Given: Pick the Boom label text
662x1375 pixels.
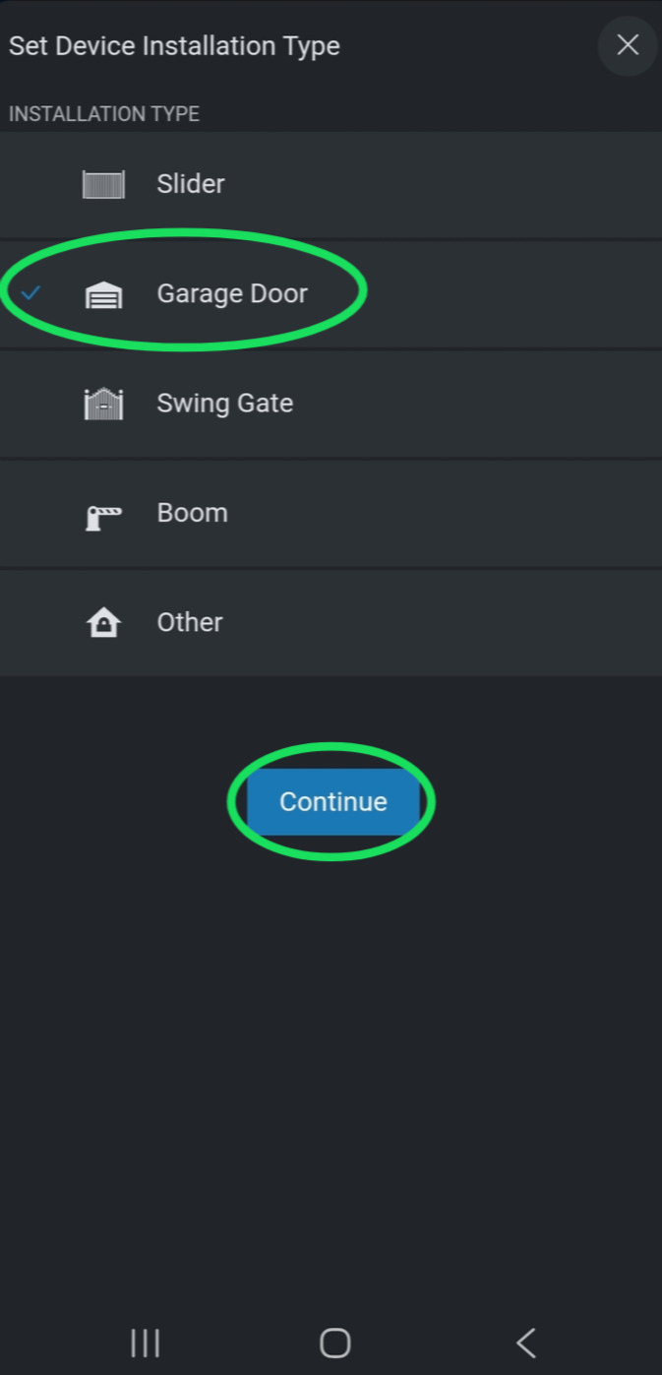Looking at the screenshot, I should pyautogui.click(x=192, y=513).
